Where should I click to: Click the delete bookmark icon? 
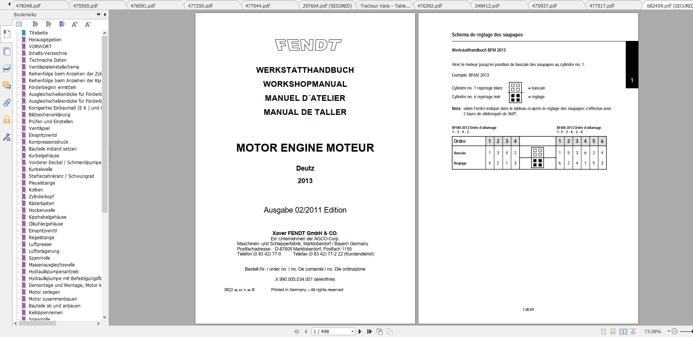(35, 24)
